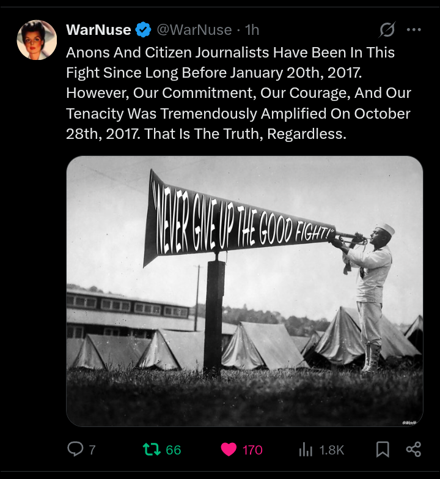The height and width of the screenshot is (479, 440).
Task: Click the 1h timestamp
Action: (x=252, y=30)
